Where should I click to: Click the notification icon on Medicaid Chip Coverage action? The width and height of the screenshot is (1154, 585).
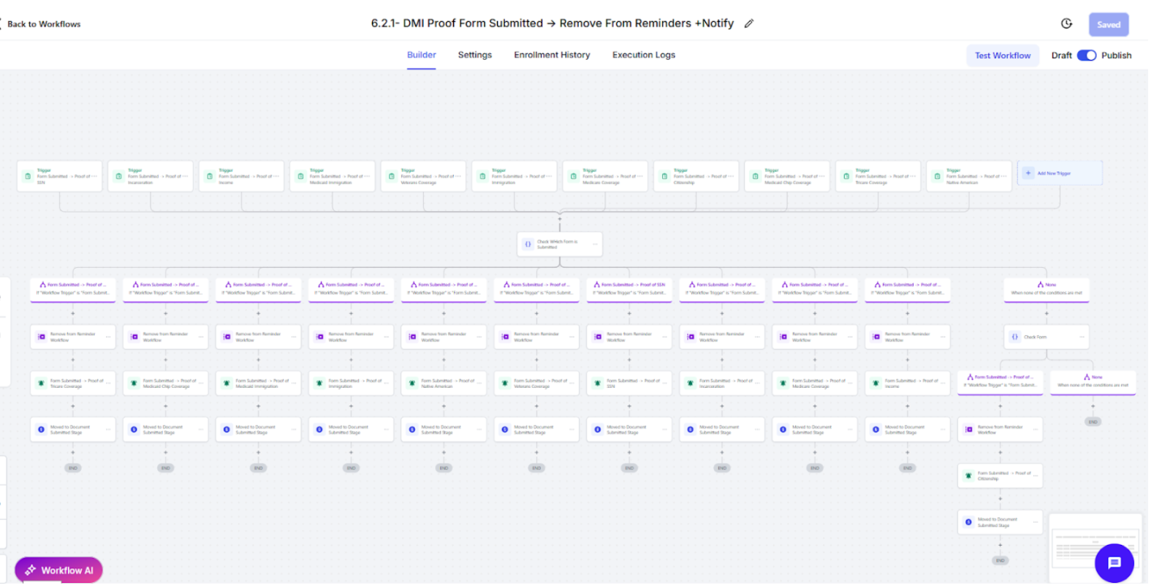pos(134,384)
